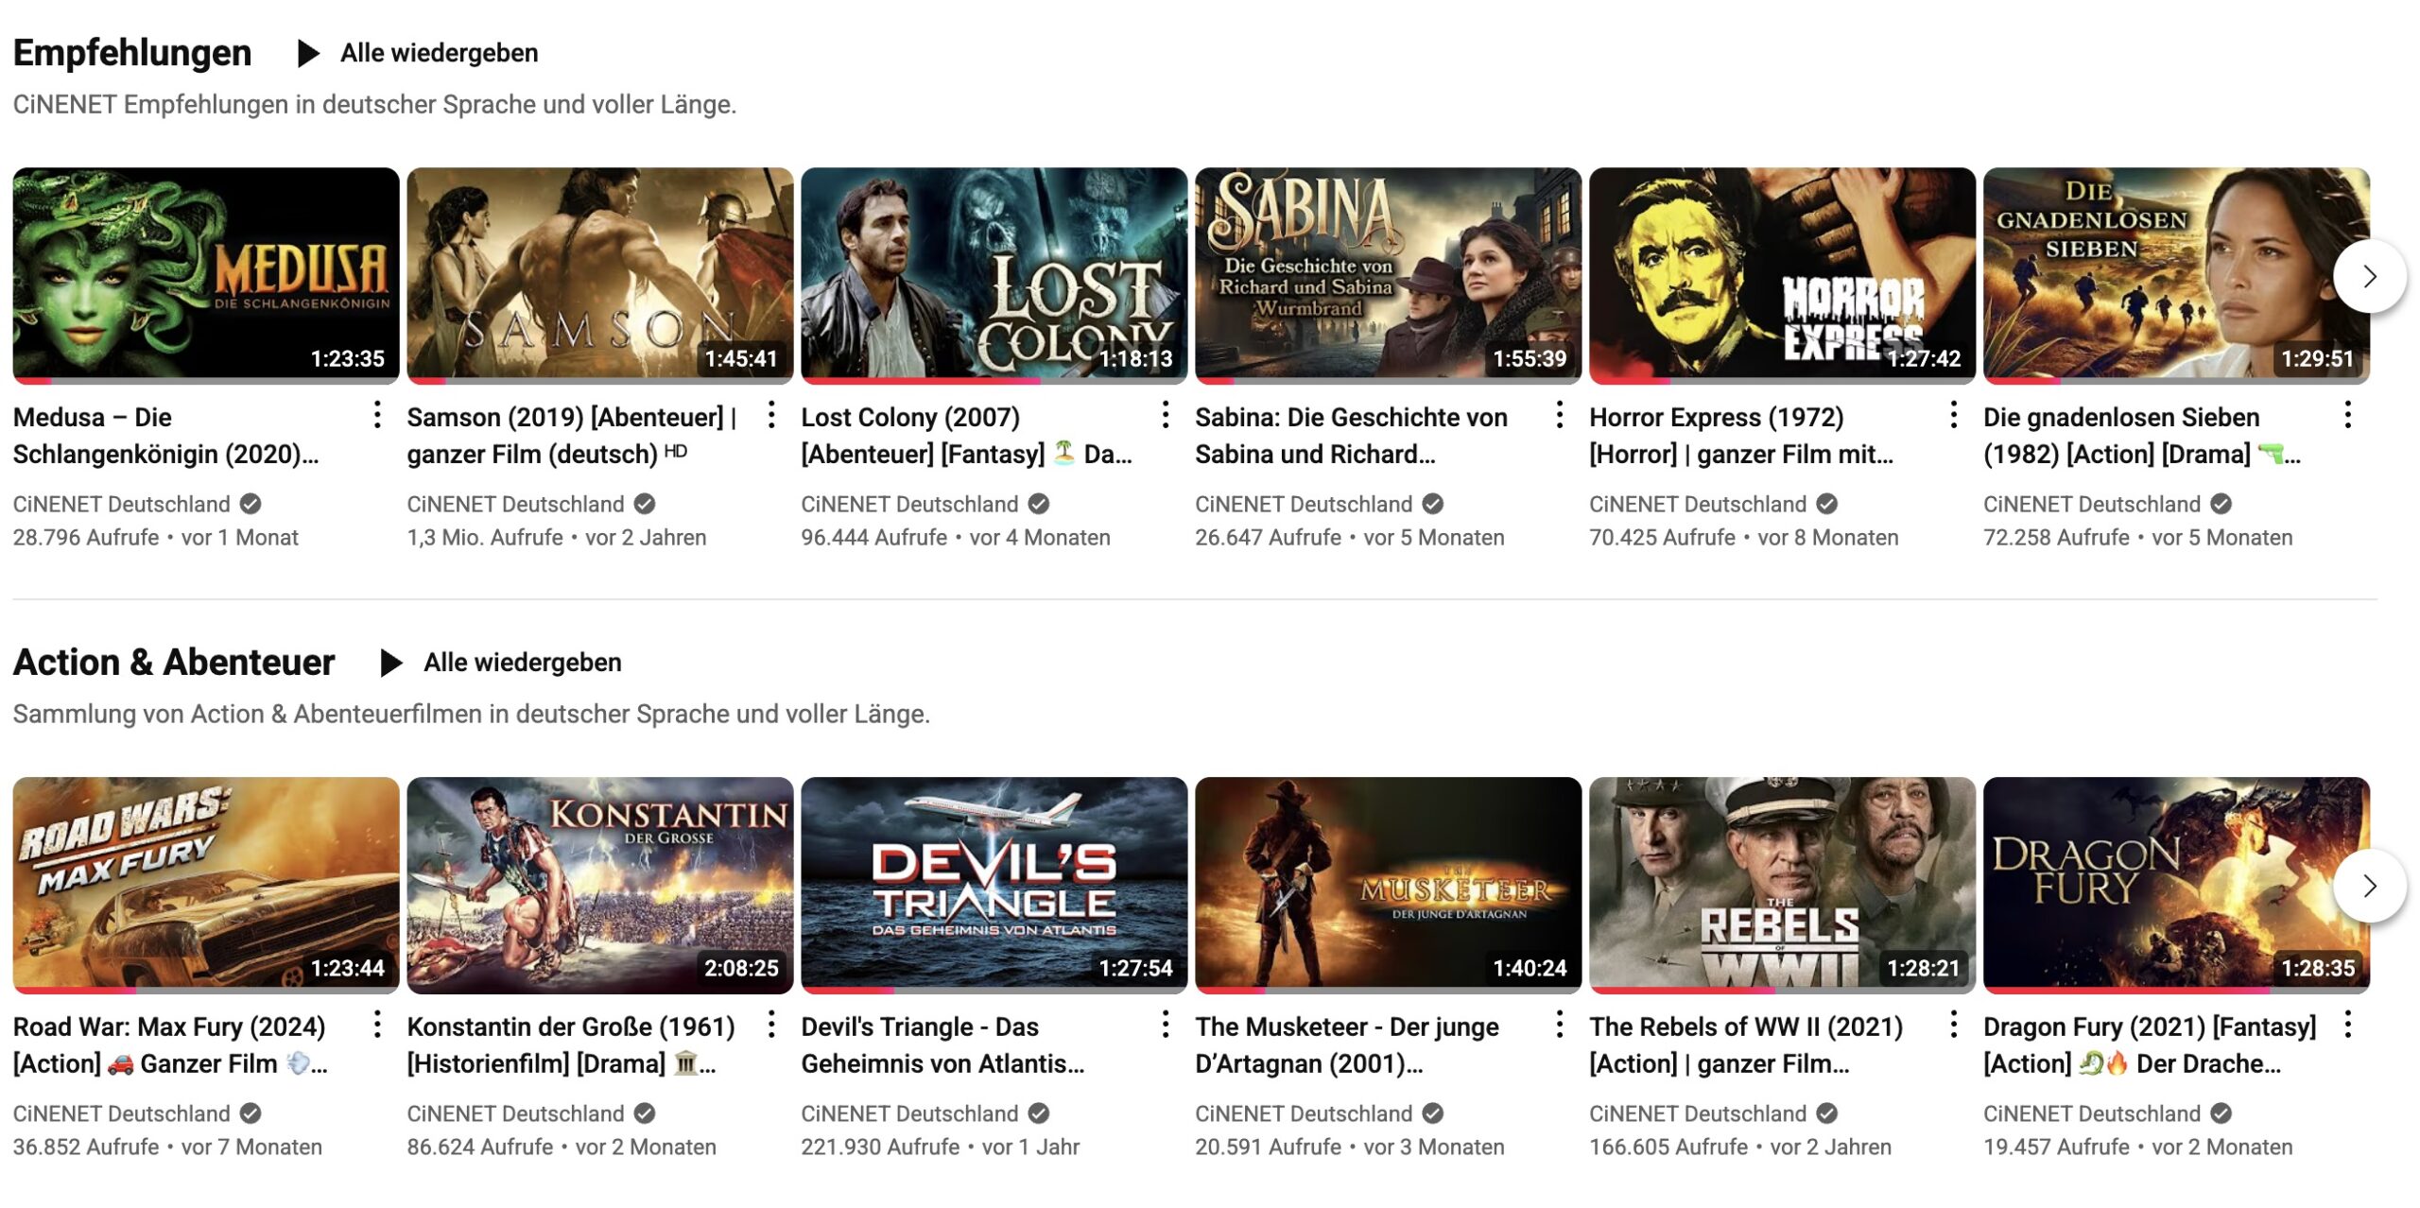
Task: Open CiNENET Deutschland channel under Samson video
Action: coord(516,505)
